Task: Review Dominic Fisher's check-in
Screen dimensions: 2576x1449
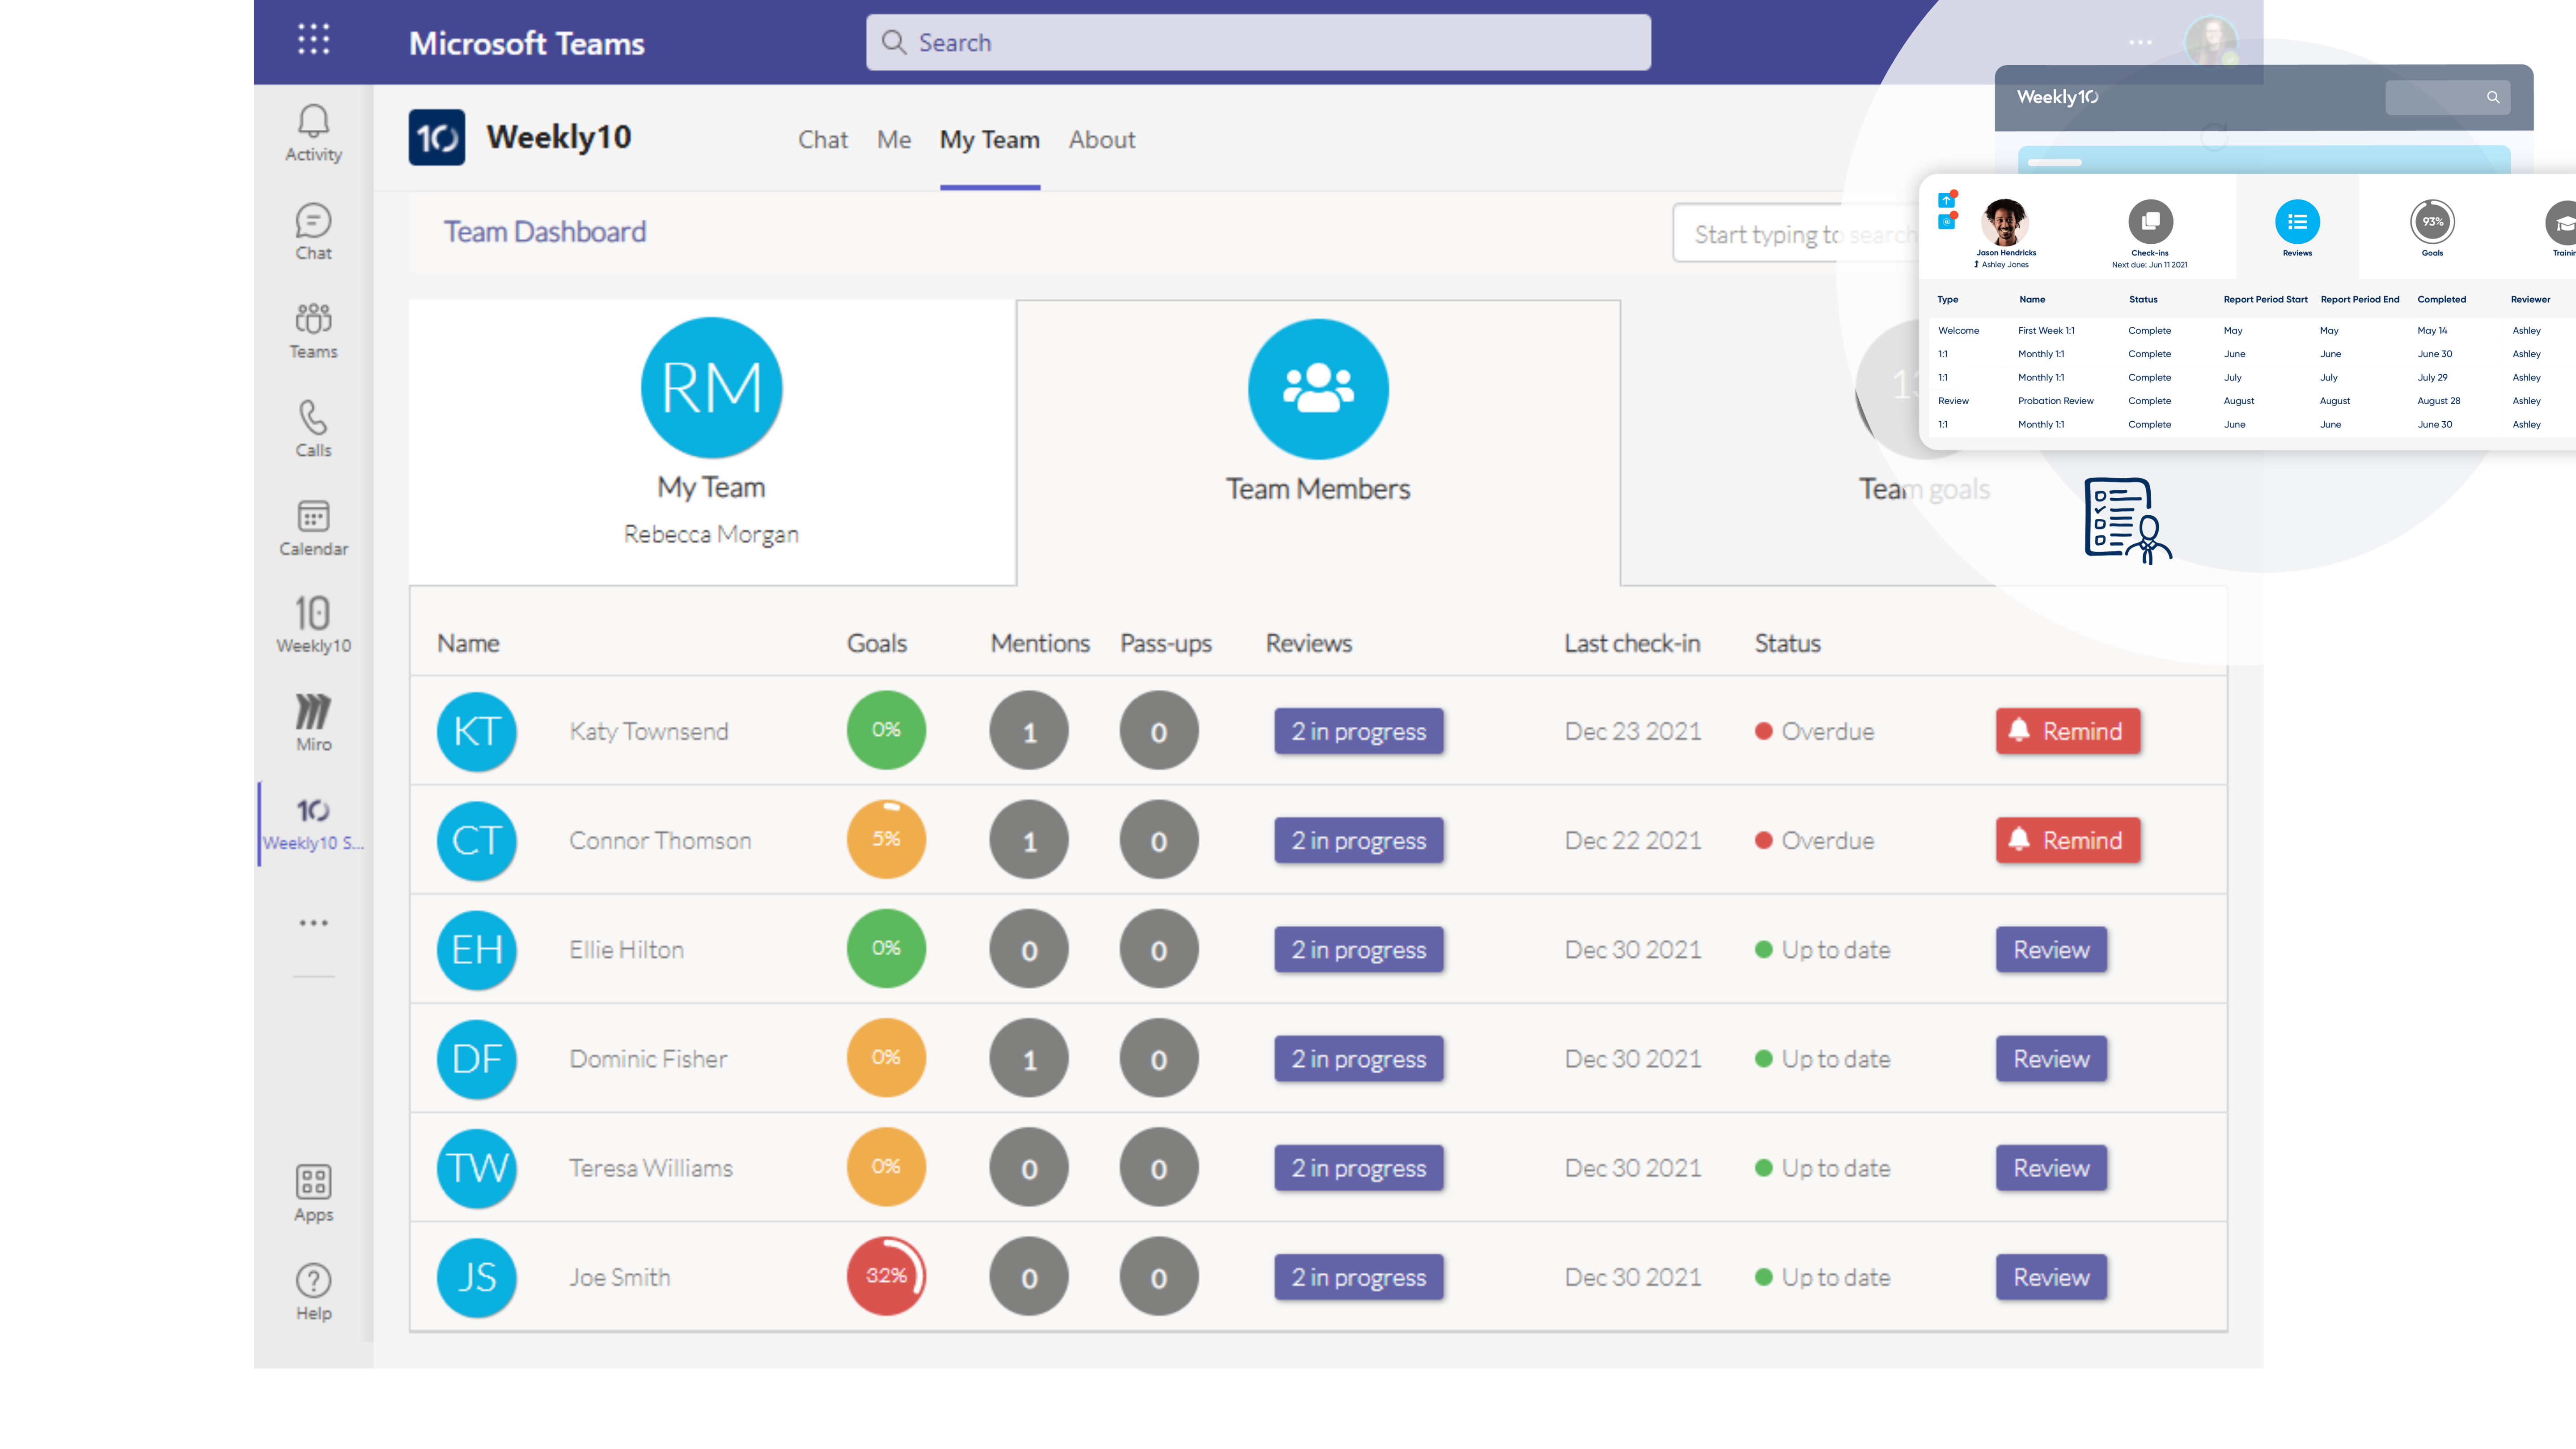Action: click(x=2051, y=1058)
